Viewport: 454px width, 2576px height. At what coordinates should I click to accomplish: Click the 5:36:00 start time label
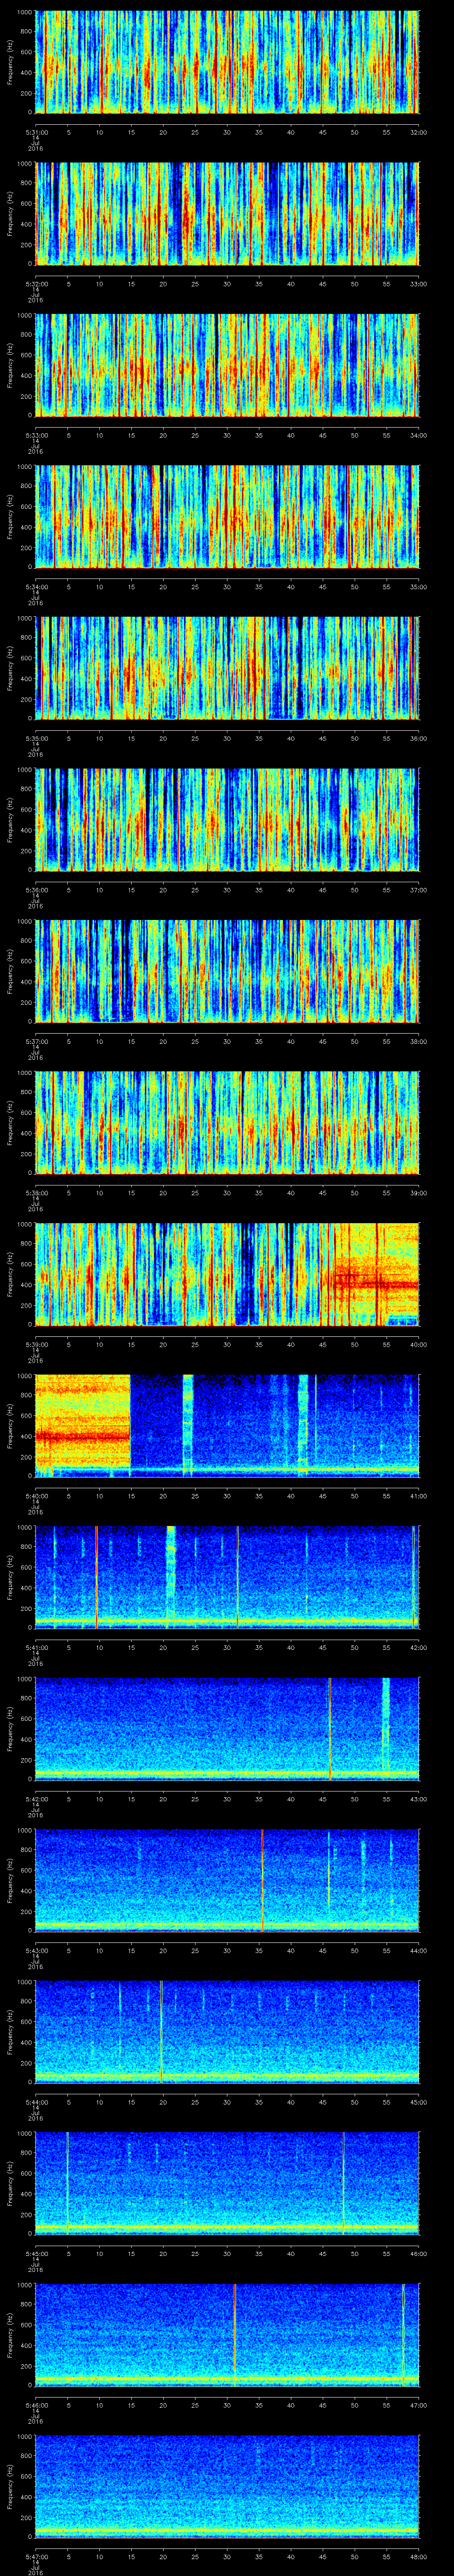pyautogui.click(x=36, y=890)
